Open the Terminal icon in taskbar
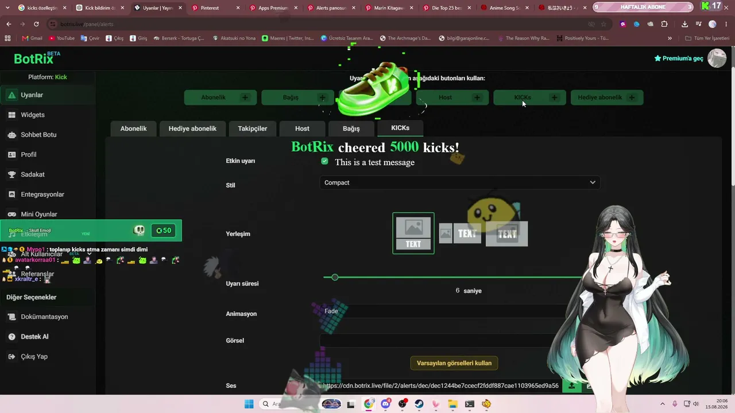 click(470, 404)
